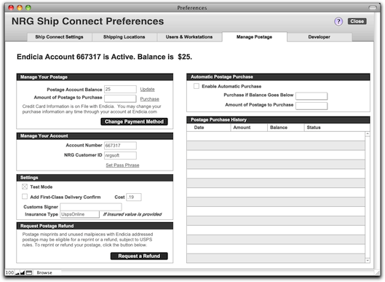Open help via the question mark icon
This screenshot has width=385, height=282.
tap(338, 22)
